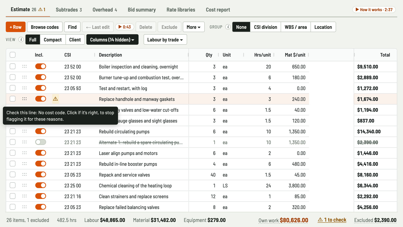Viewport: 403px width, 227px height.
Task: Click the Own work $80,626.00 total
Action: point(283,220)
